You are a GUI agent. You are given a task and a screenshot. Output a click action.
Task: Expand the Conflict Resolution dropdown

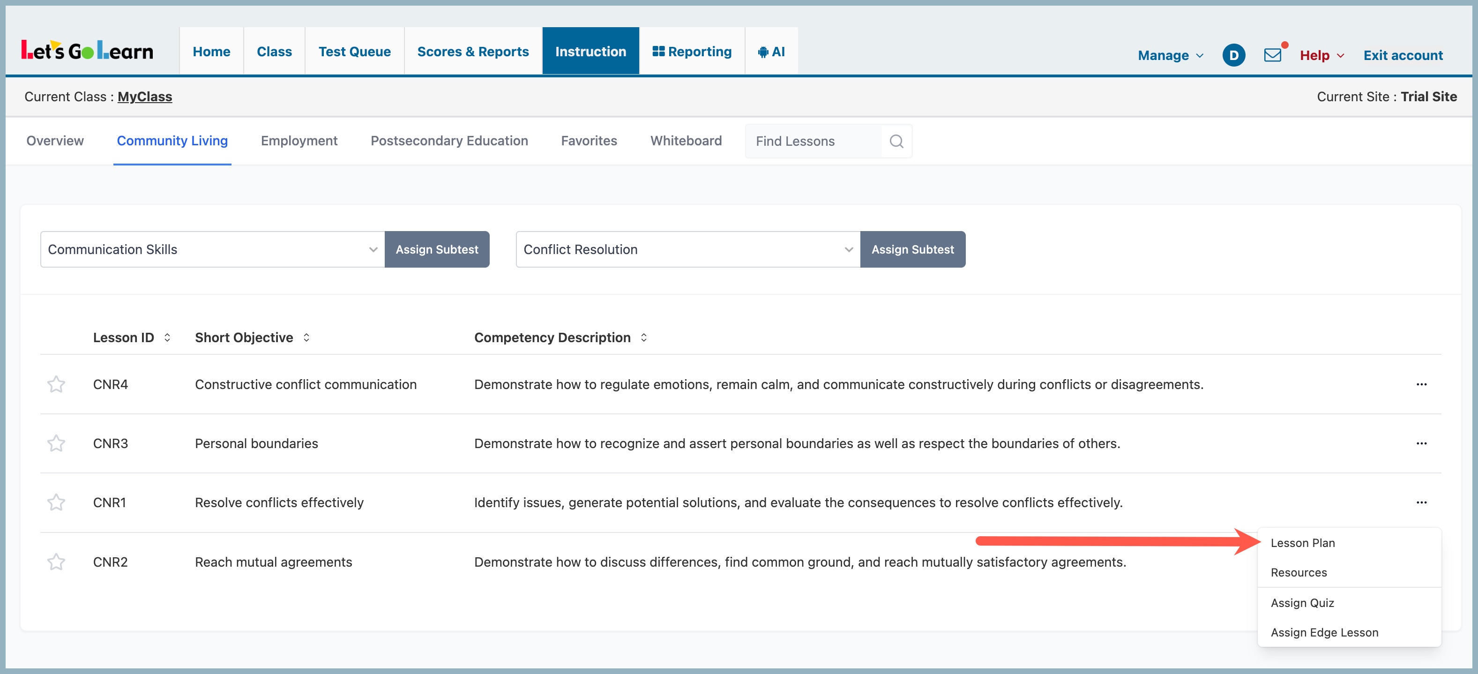[x=687, y=249]
